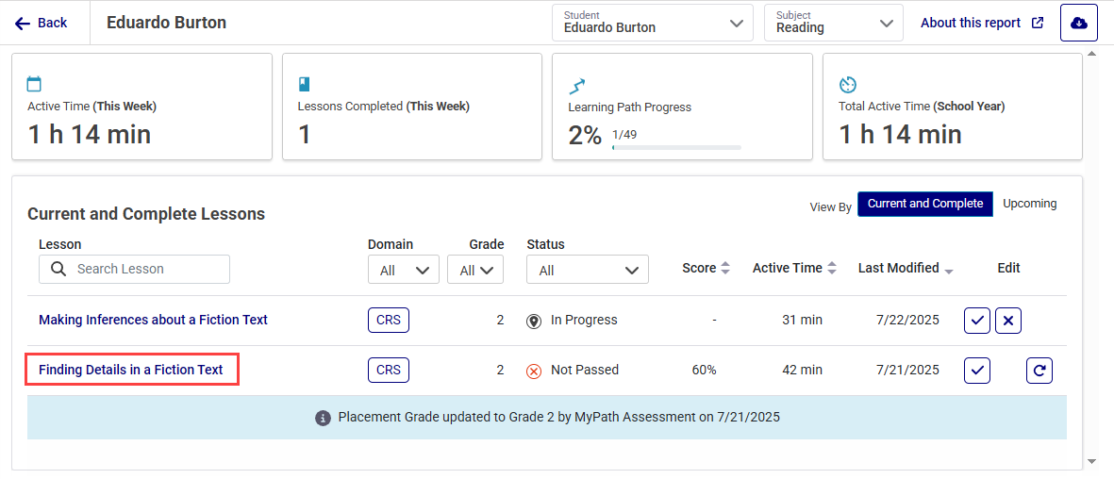Click the 7/21/2025 date in Finding Details row
This screenshot has height=479, width=1114.
point(908,371)
